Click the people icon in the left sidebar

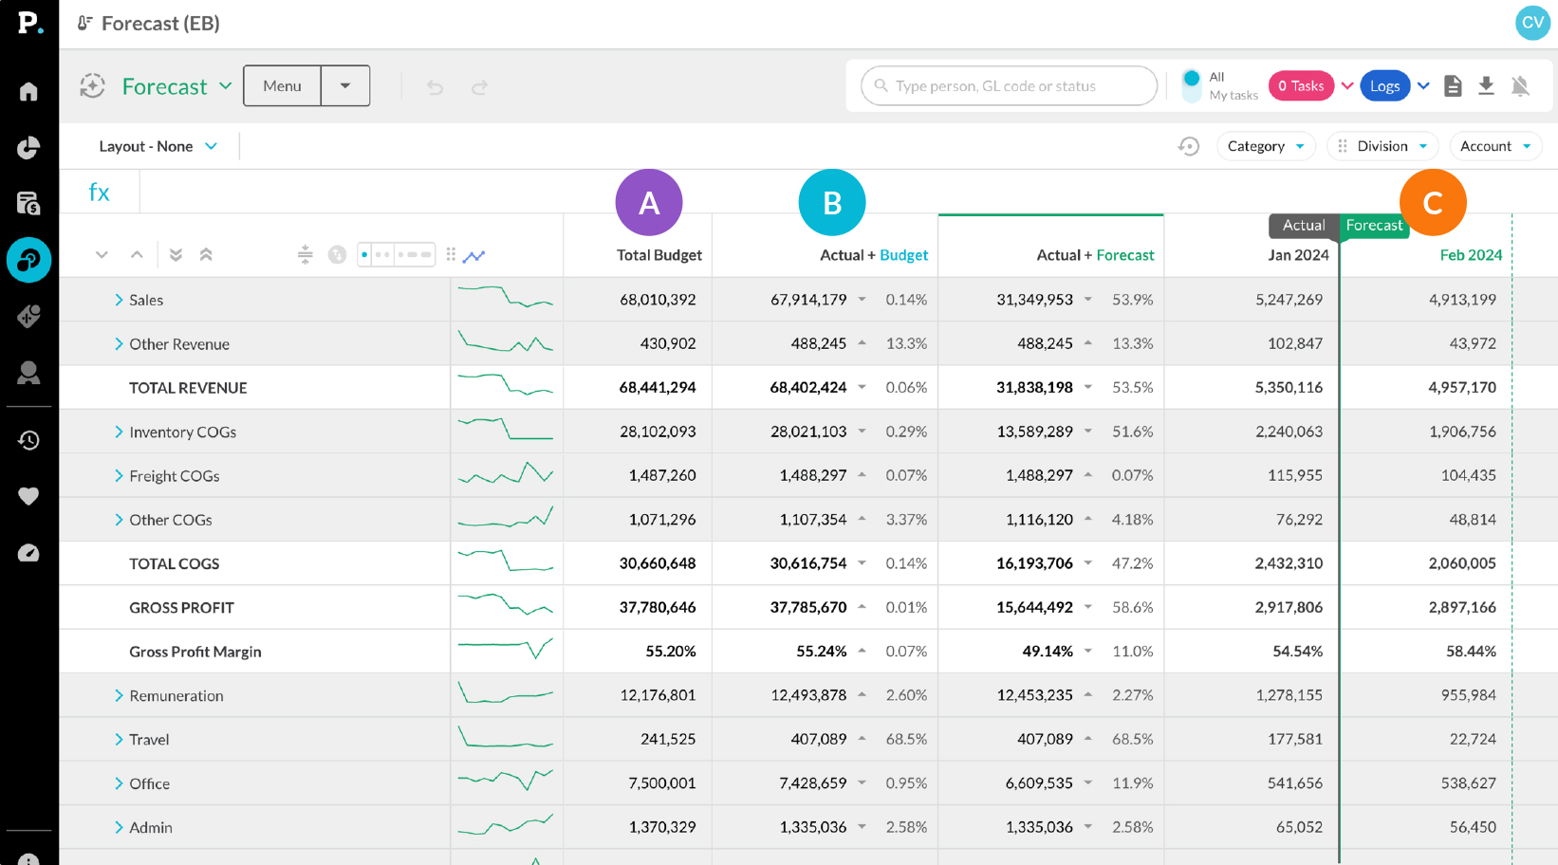pyautogui.click(x=28, y=373)
